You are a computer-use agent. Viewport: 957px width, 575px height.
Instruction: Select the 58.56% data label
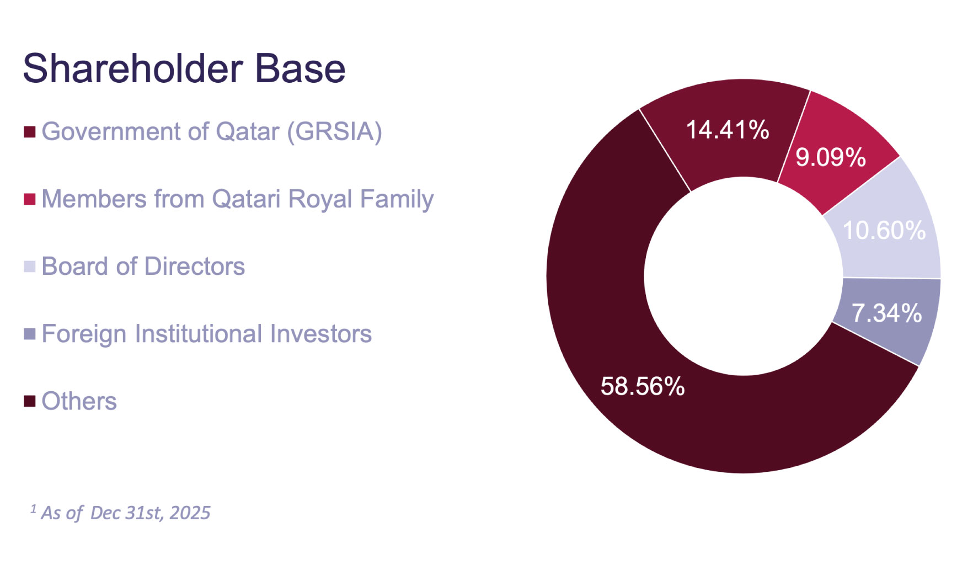coord(642,386)
